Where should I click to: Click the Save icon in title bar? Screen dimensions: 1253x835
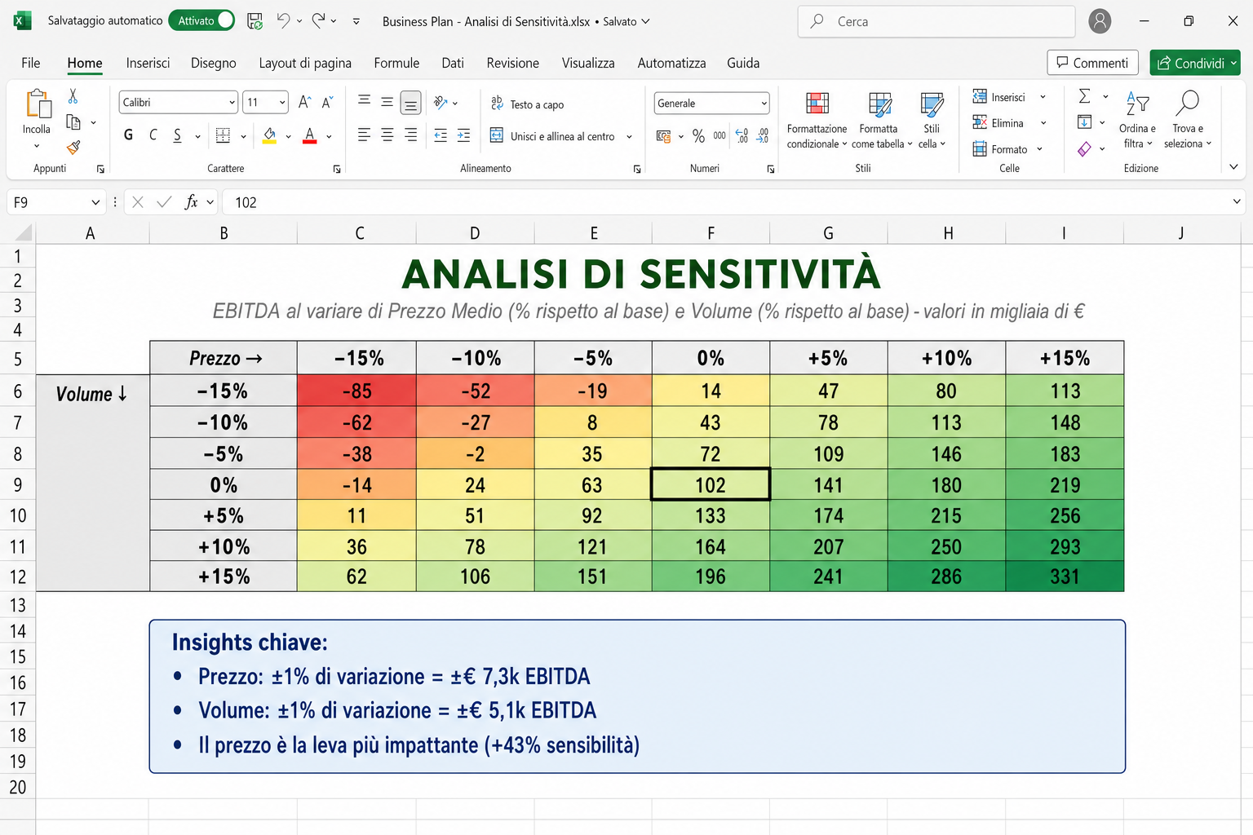(x=255, y=21)
